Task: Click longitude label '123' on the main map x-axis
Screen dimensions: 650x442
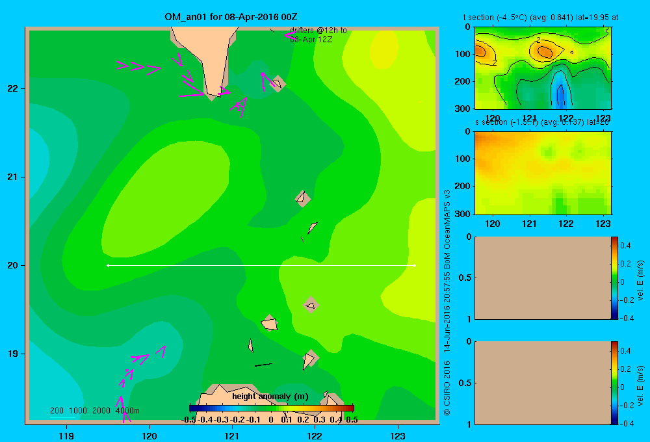Action: (x=398, y=436)
